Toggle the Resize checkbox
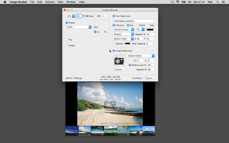Screen dimensions: 229x143 [67, 23]
